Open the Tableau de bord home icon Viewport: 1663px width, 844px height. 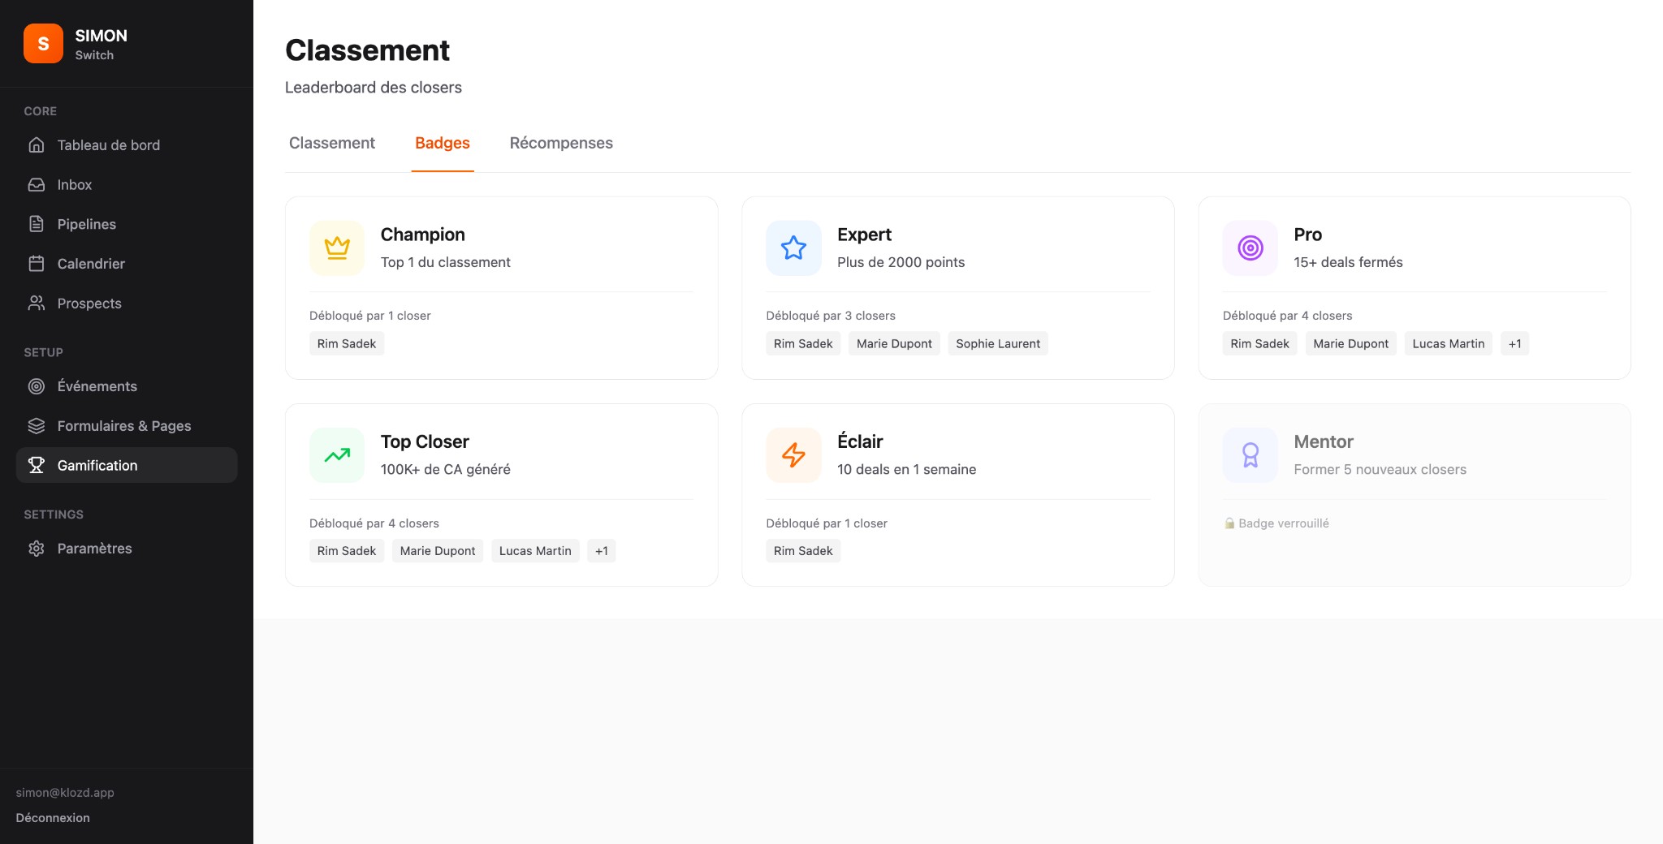[x=37, y=145]
